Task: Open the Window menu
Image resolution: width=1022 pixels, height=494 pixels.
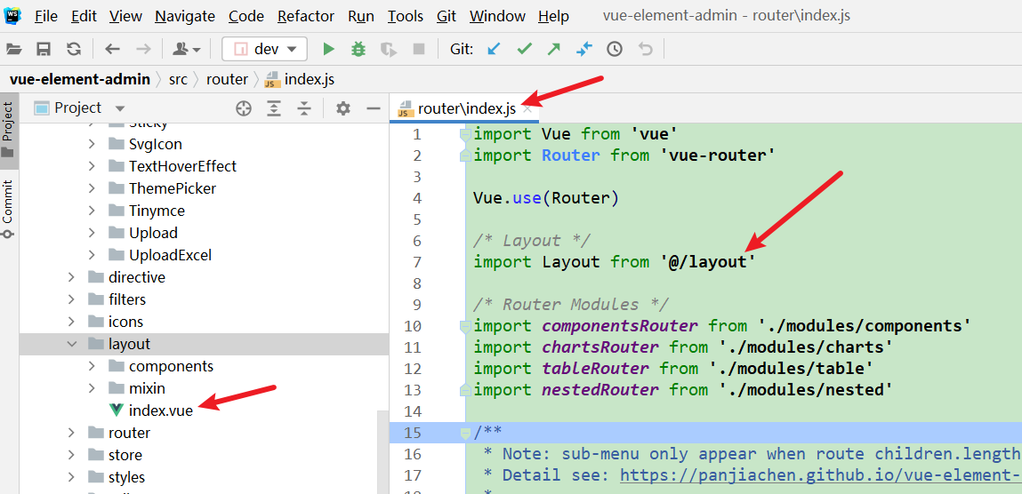Action: (495, 16)
